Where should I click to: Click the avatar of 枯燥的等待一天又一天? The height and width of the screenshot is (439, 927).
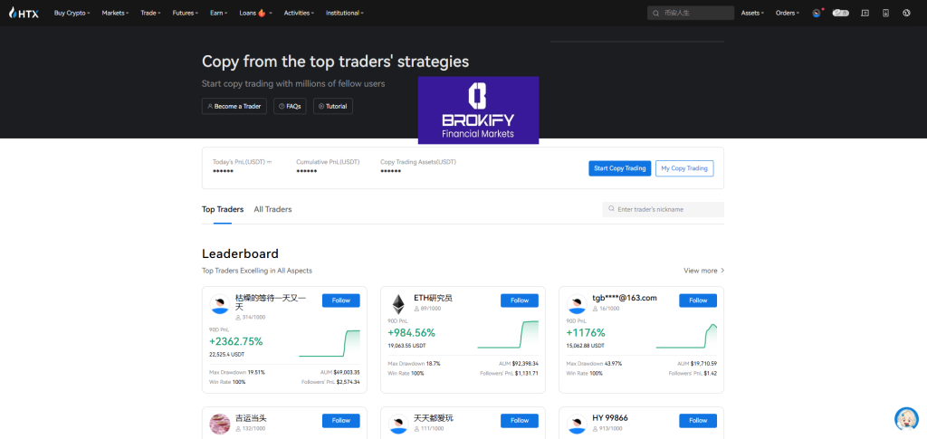[219, 304]
